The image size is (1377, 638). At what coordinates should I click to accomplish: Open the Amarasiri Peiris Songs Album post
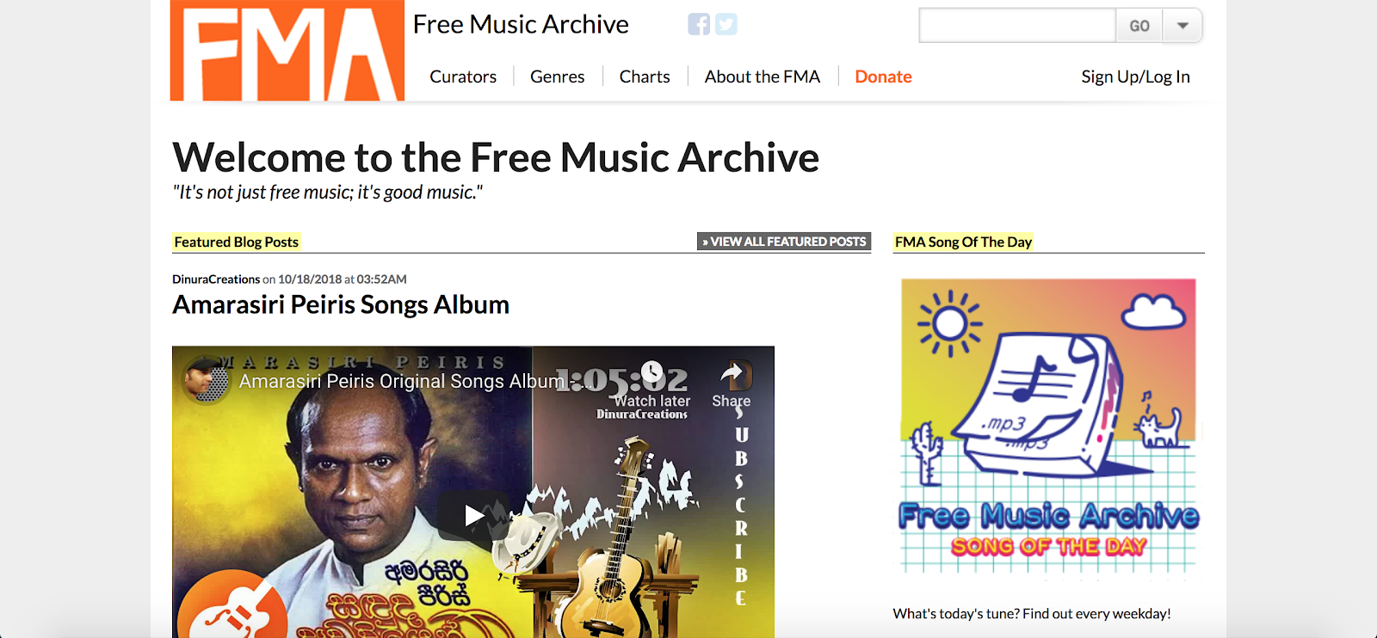click(341, 304)
